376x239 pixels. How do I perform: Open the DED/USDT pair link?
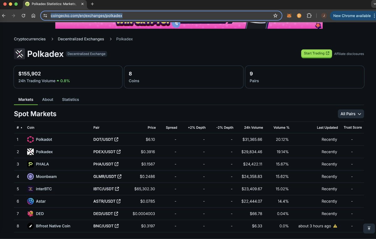click(x=106, y=214)
